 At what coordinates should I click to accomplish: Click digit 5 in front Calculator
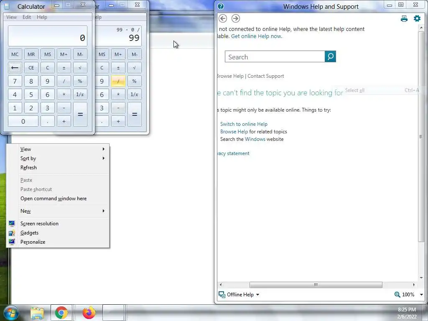31,94
